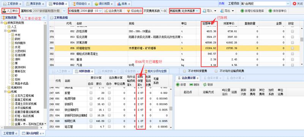Enable 不计材料保管费 checkbox

(185, 71)
